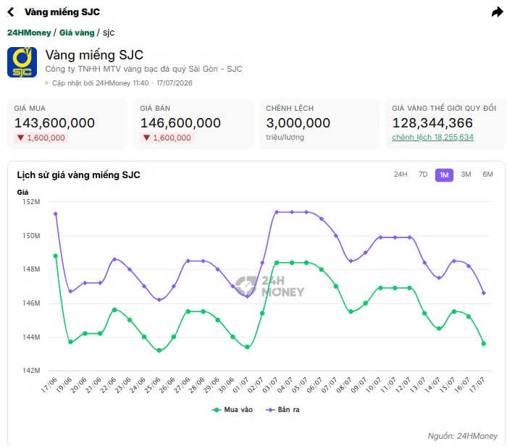The image size is (507, 446).
Task: Click world gold price 128,344,366
Action: [432, 123]
